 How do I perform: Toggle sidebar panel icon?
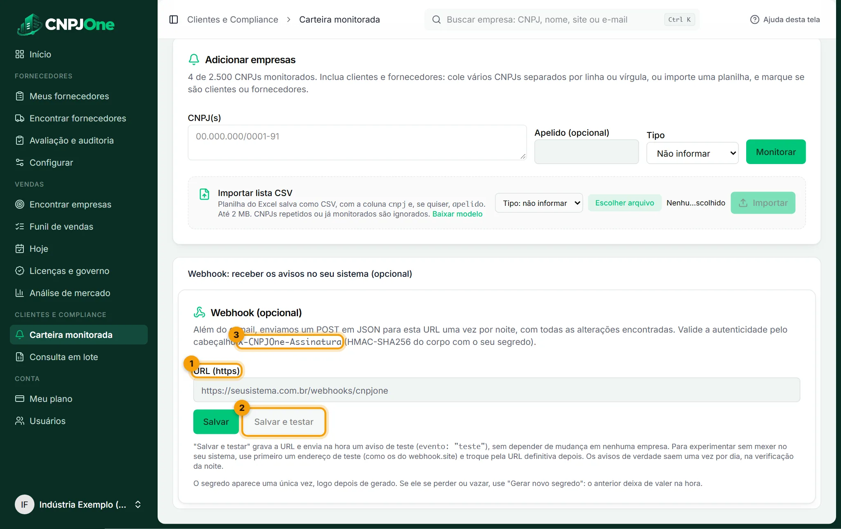point(174,20)
